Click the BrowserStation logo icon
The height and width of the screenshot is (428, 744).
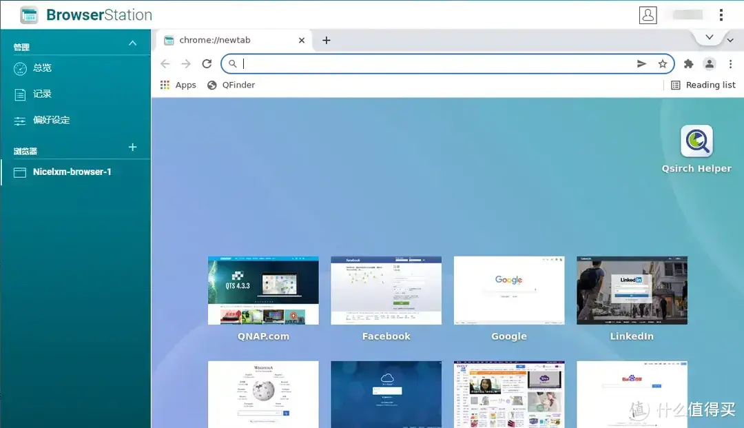tap(29, 14)
